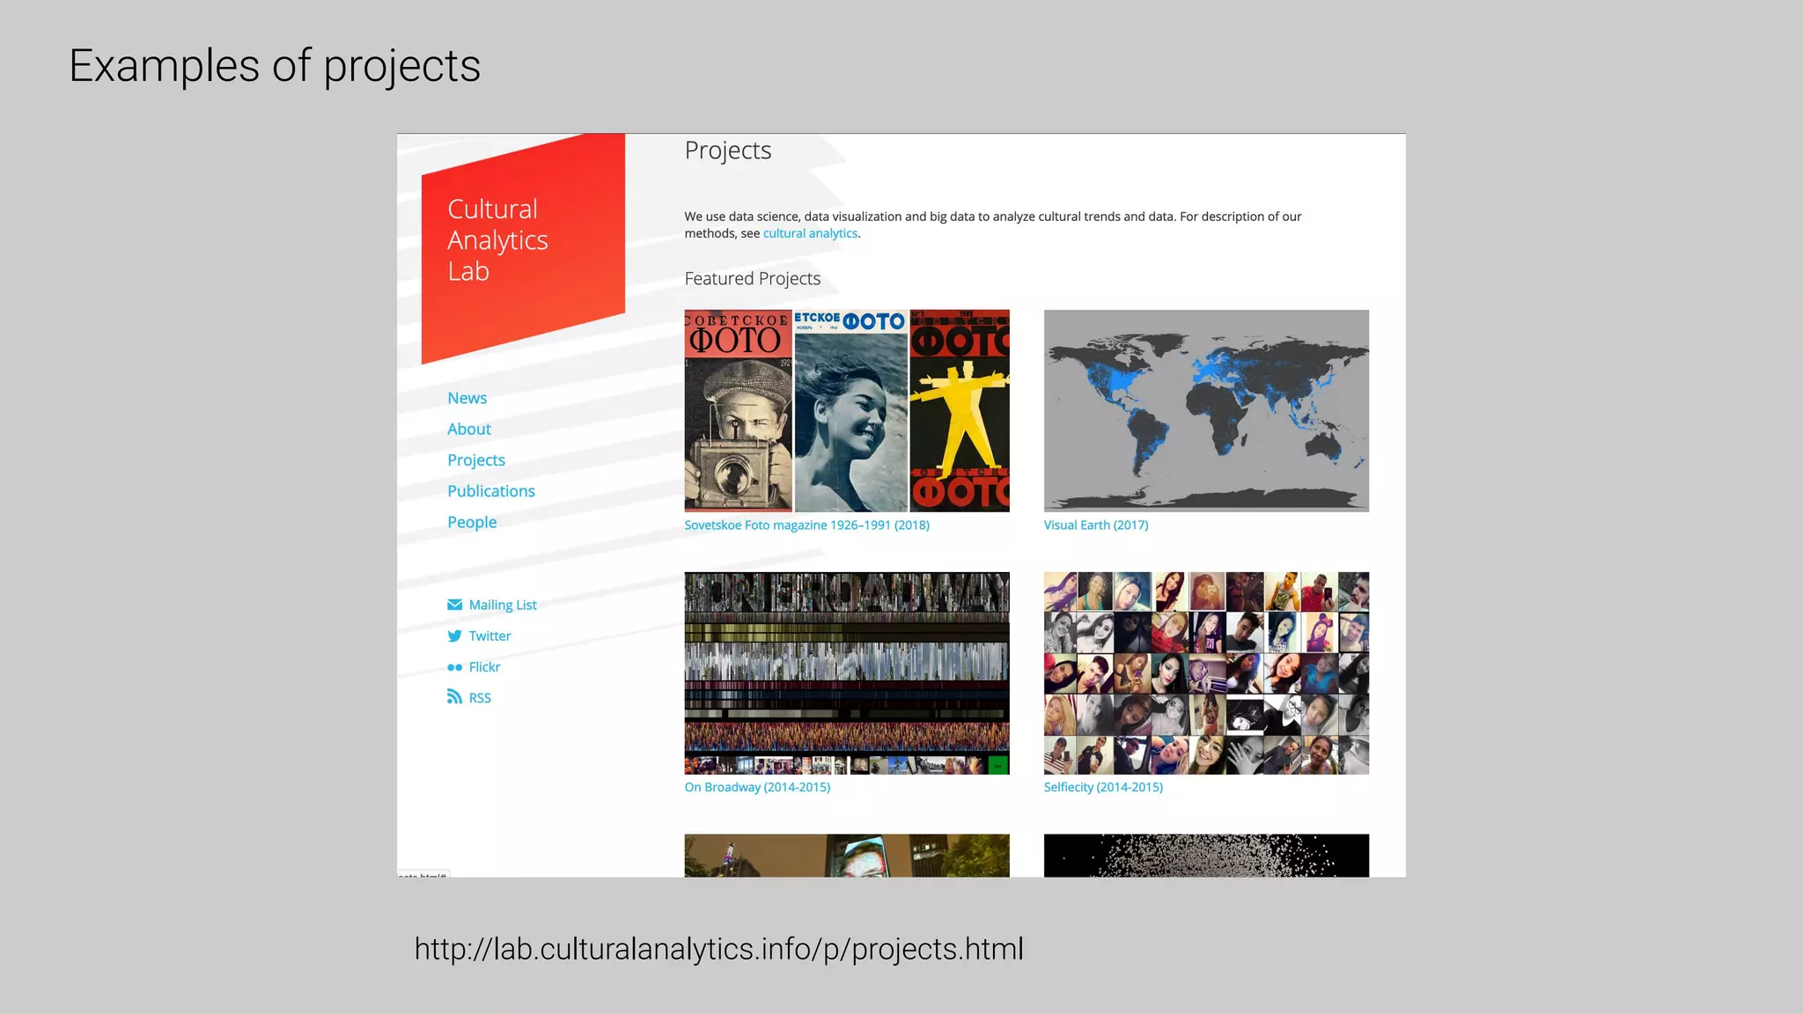This screenshot has height=1014, width=1803.
Task: Go to the About page
Action: pos(468,429)
